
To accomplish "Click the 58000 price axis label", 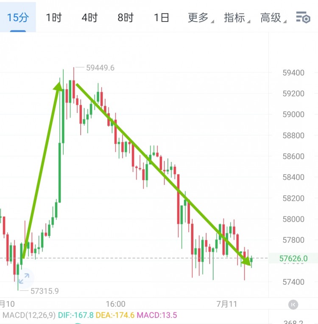I will pyautogui.click(x=293, y=219).
